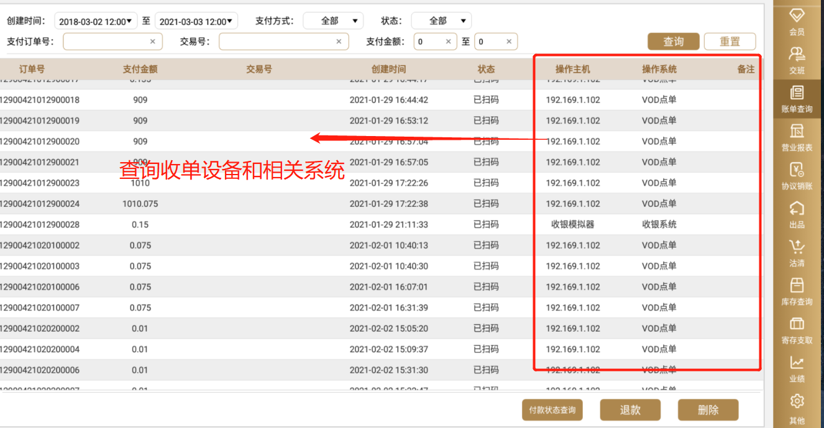Select order ending in 012900018
The width and height of the screenshot is (824, 428).
40,100
